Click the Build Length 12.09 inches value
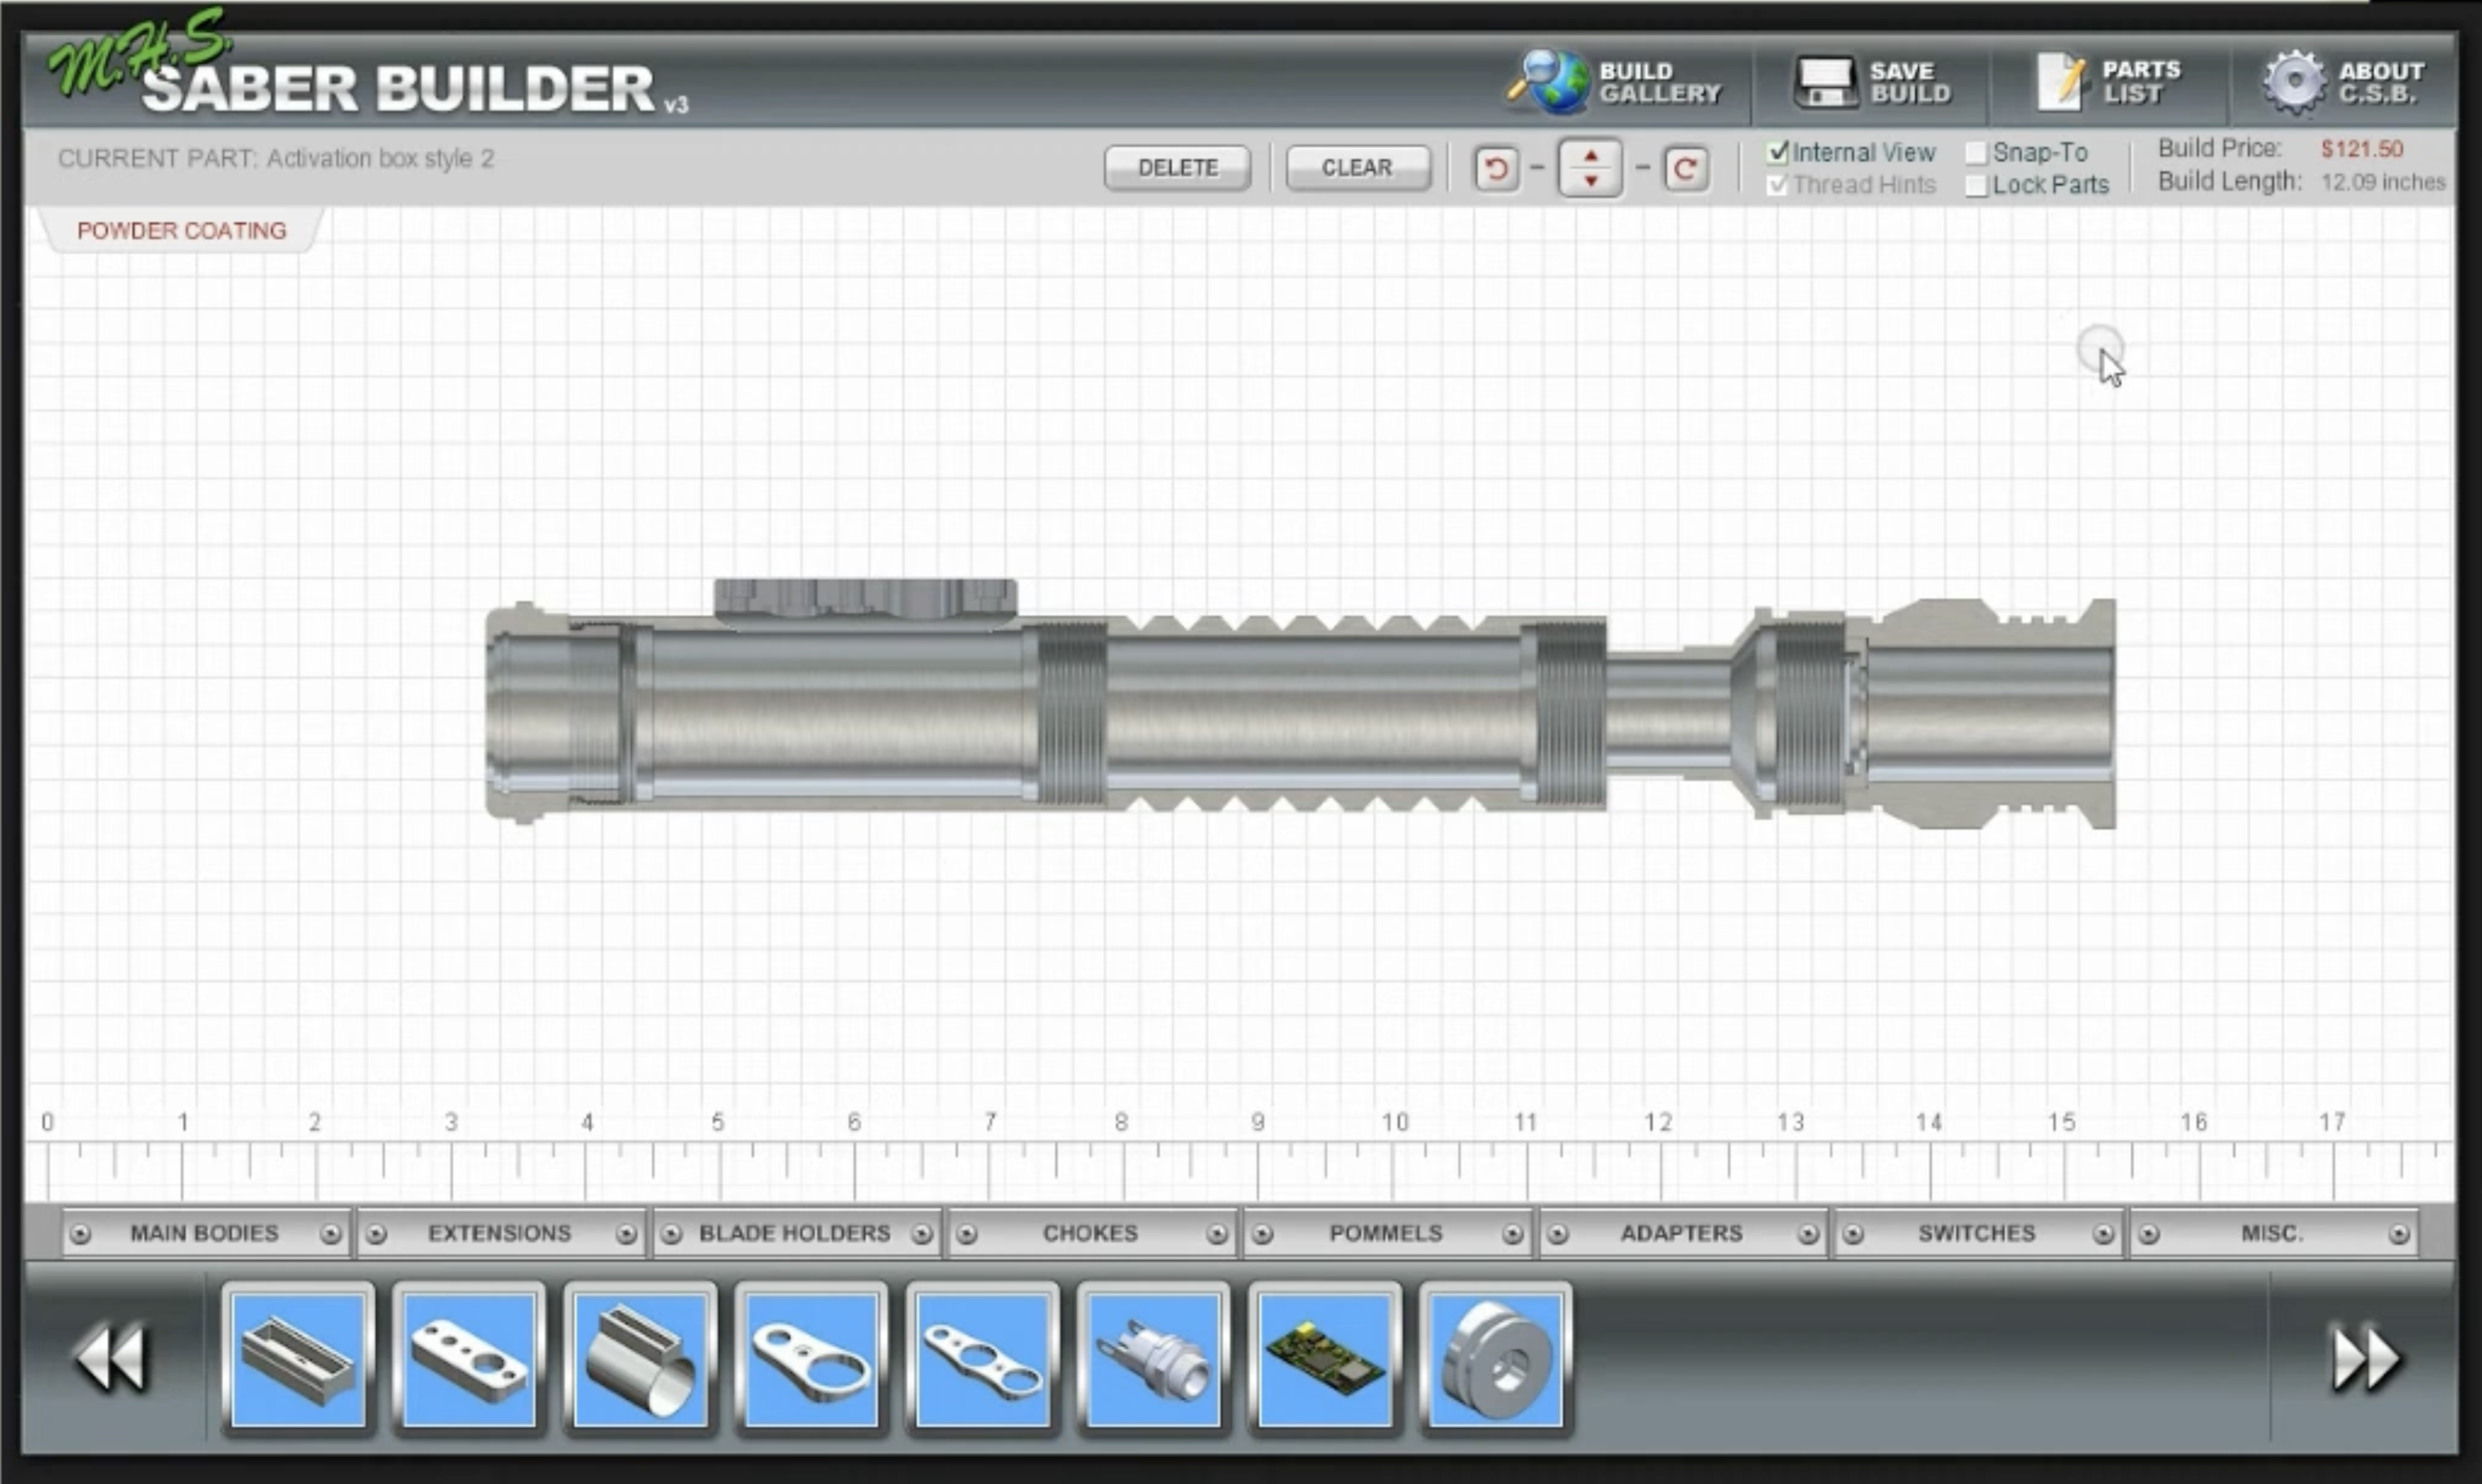 [x=2383, y=182]
